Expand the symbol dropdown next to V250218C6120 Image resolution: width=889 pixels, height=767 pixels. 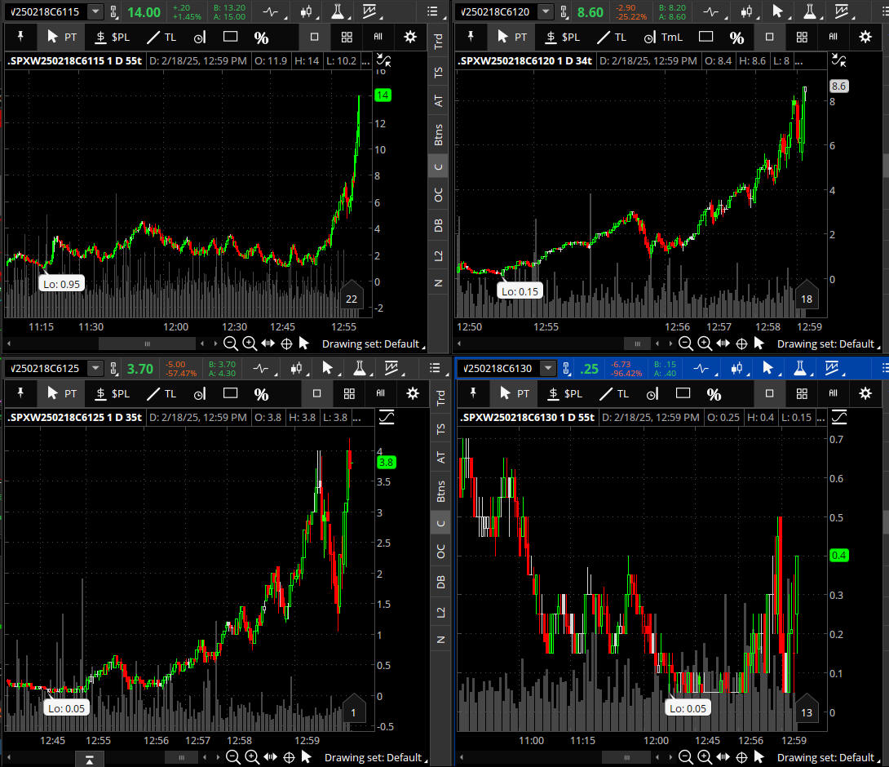tap(546, 11)
